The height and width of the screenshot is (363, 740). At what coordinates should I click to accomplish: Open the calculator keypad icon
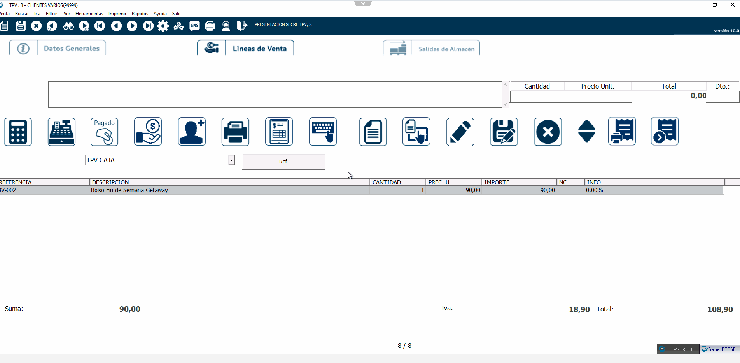(18, 132)
